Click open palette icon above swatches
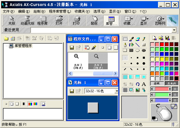The image size is (180, 128). coord(161,38)
